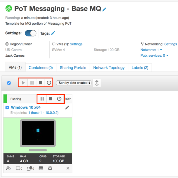178x178 pixels.
Task: Click the US-Central region text
Action: 14,50
